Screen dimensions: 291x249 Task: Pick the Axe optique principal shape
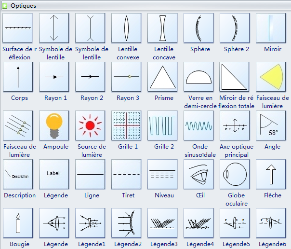pyautogui.click(x=235, y=125)
